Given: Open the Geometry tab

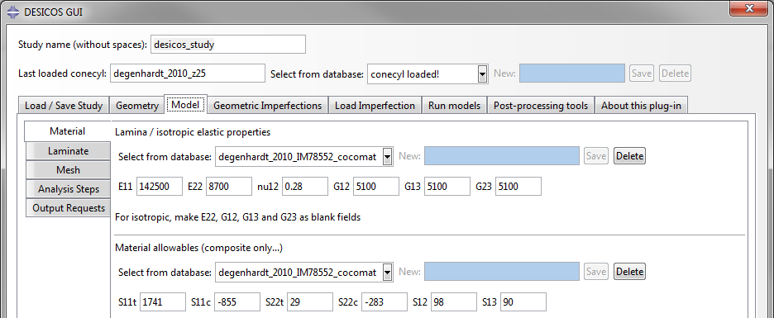Looking at the screenshot, I should 137,106.
